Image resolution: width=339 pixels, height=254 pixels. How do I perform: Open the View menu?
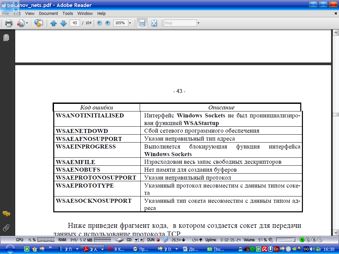29,13
